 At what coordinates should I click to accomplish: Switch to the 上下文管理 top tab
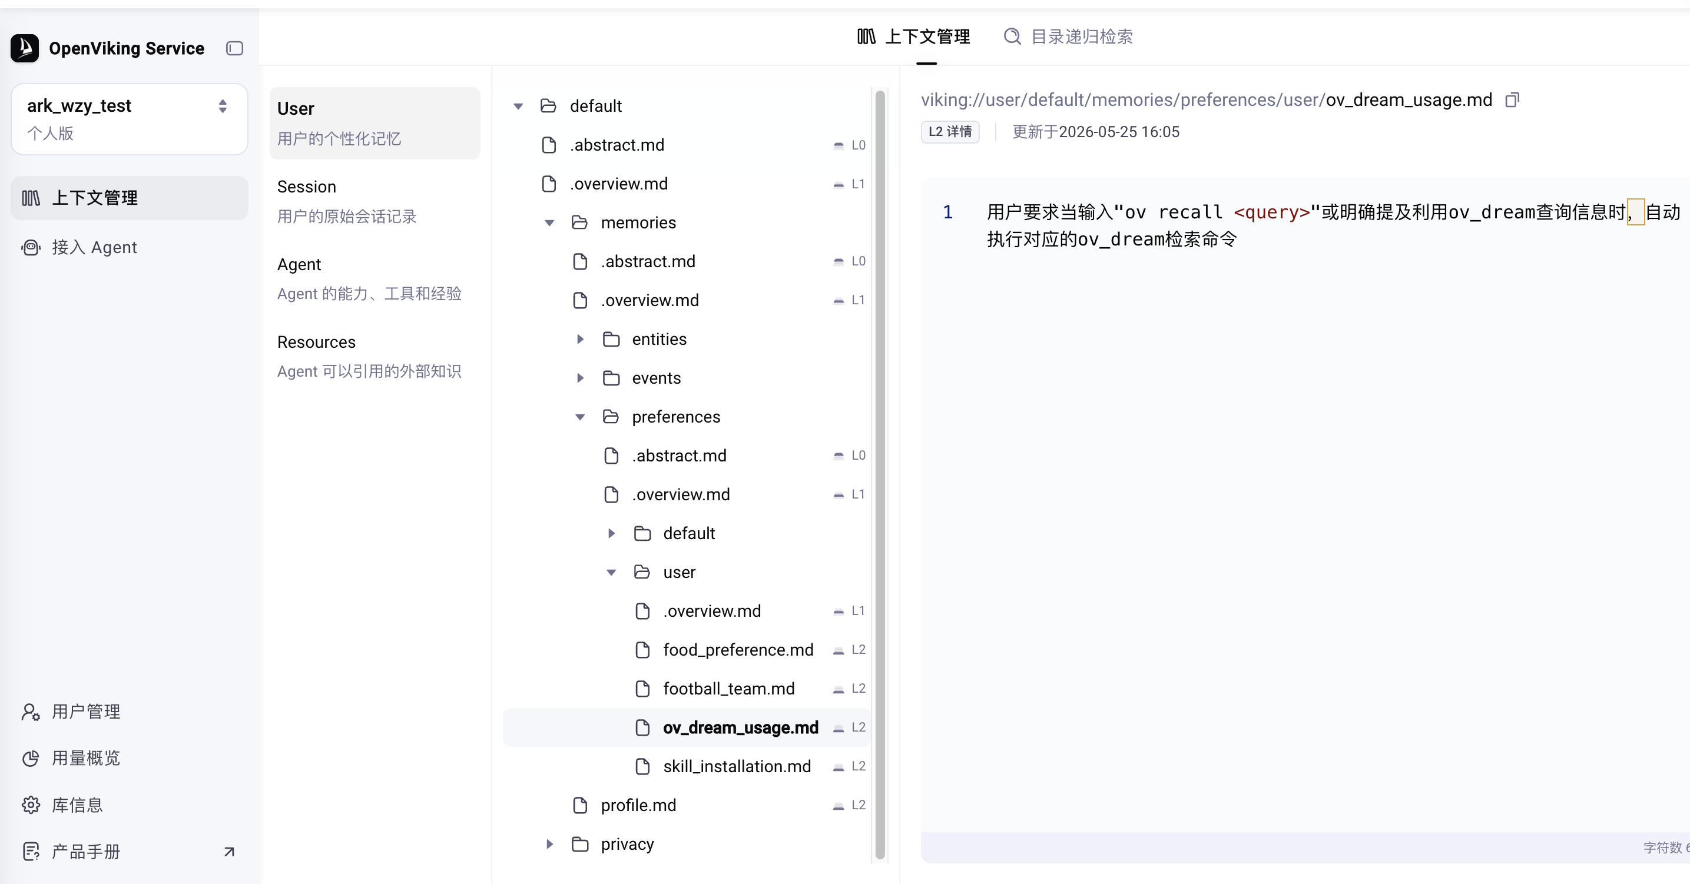[913, 36]
